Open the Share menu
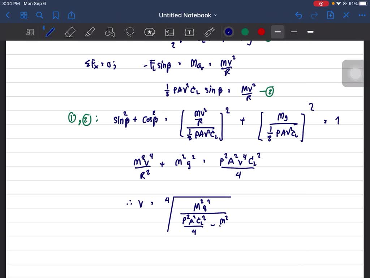Viewport: 370px width, 278px height. [x=71, y=15]
